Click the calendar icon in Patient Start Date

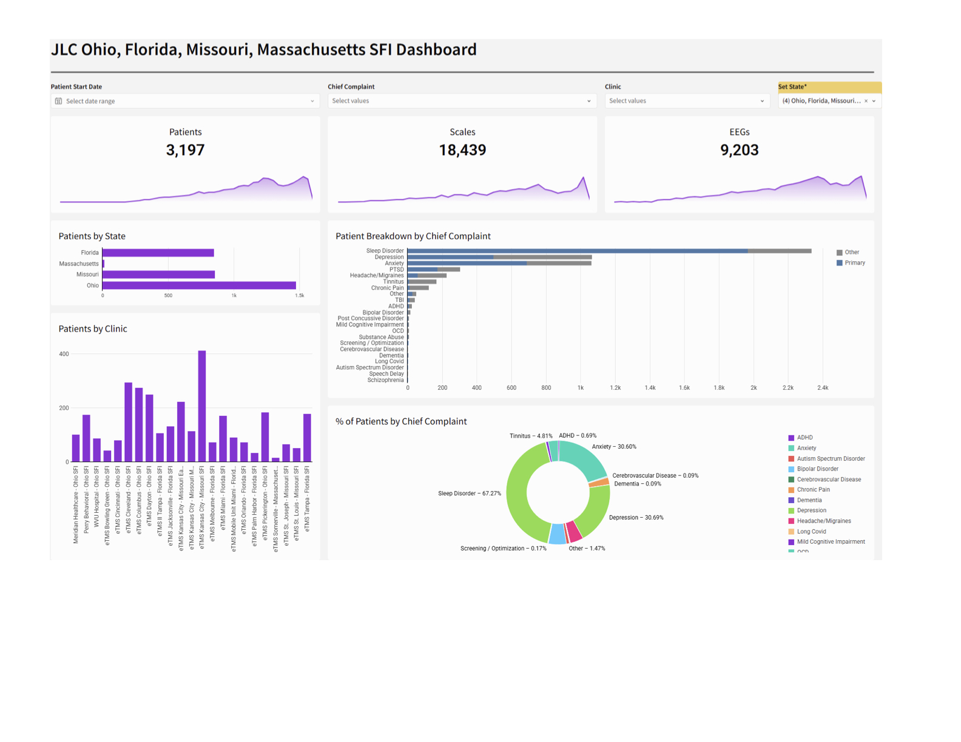pos(58,101)
